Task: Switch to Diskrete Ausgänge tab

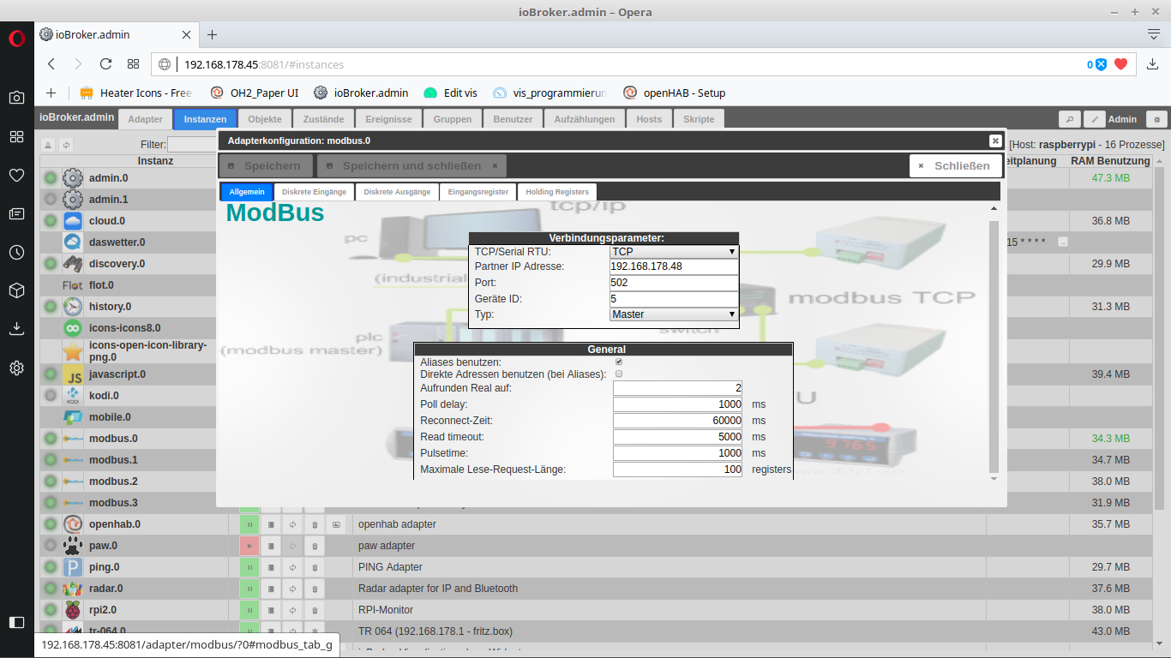Action: coord(397,192)
